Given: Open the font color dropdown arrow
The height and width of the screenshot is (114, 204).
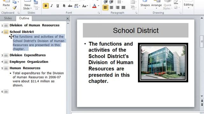Looking at the screenshot, I should 98,6.
